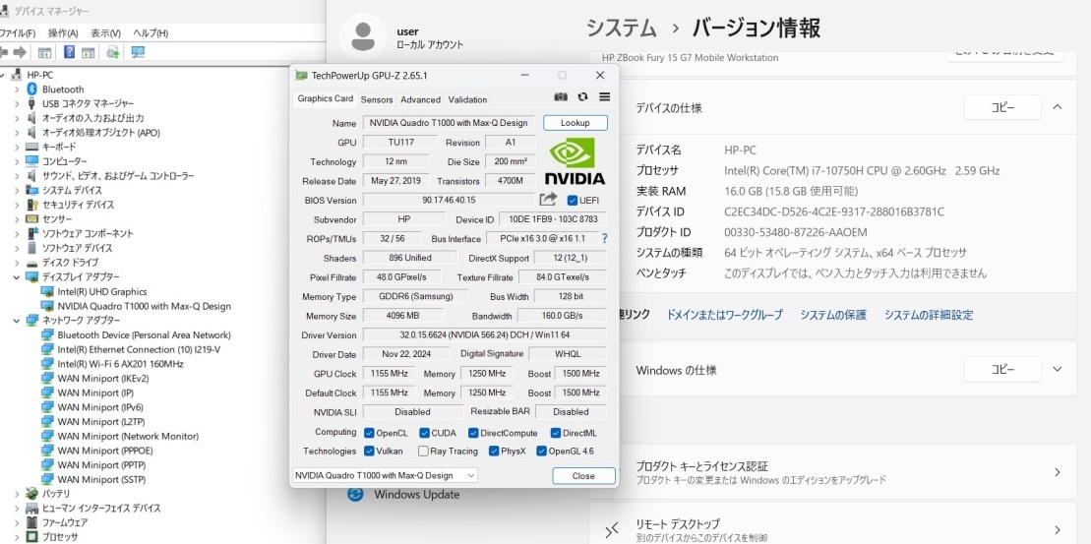Toggle the OpenGL 4.6 checkbox
Viewport: 1091px width, 544px height.
tap(541, 451)
